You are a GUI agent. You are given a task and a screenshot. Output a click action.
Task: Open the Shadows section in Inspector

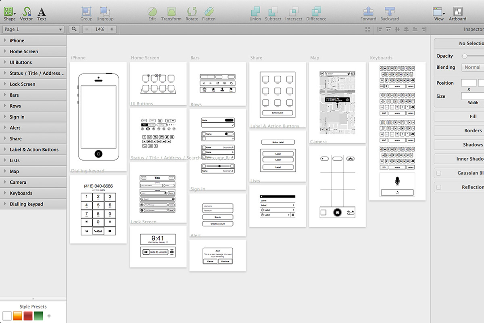pos(459,145)
